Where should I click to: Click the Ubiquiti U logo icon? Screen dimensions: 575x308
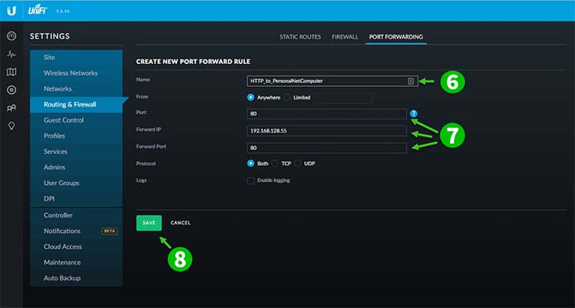(x=11, y=11)
